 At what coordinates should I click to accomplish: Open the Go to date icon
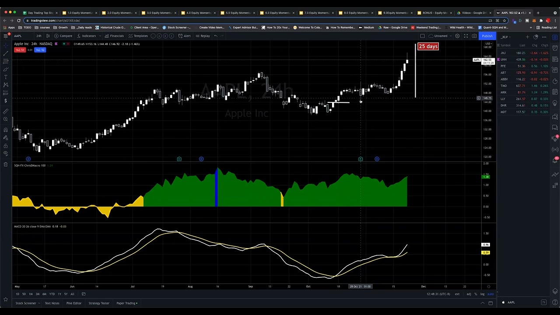[84, 294]
